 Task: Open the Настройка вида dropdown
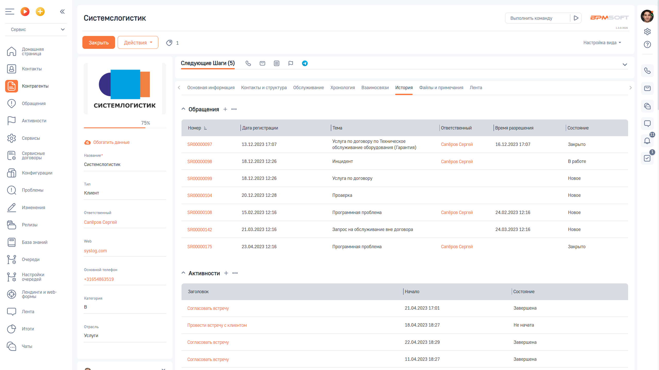tap(602, 43)
